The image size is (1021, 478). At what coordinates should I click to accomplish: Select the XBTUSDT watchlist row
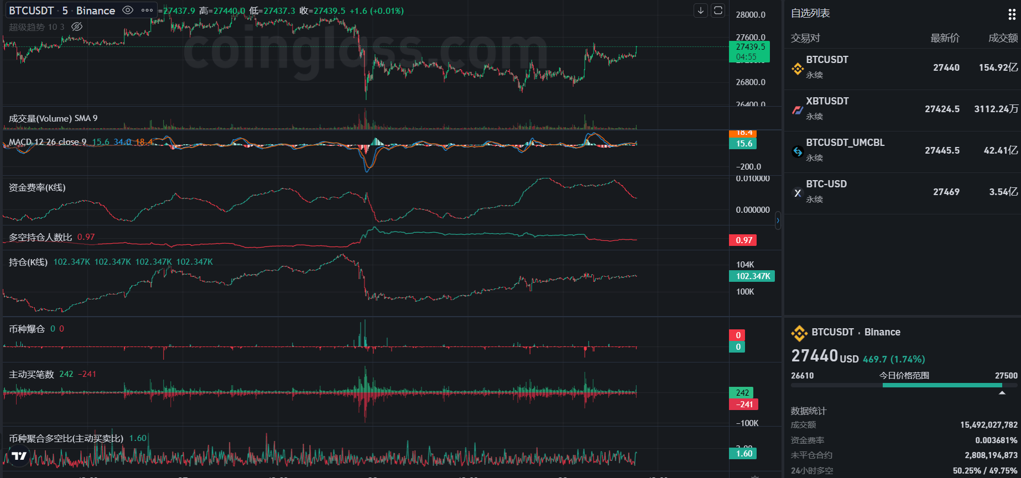(x=903, y=110)
